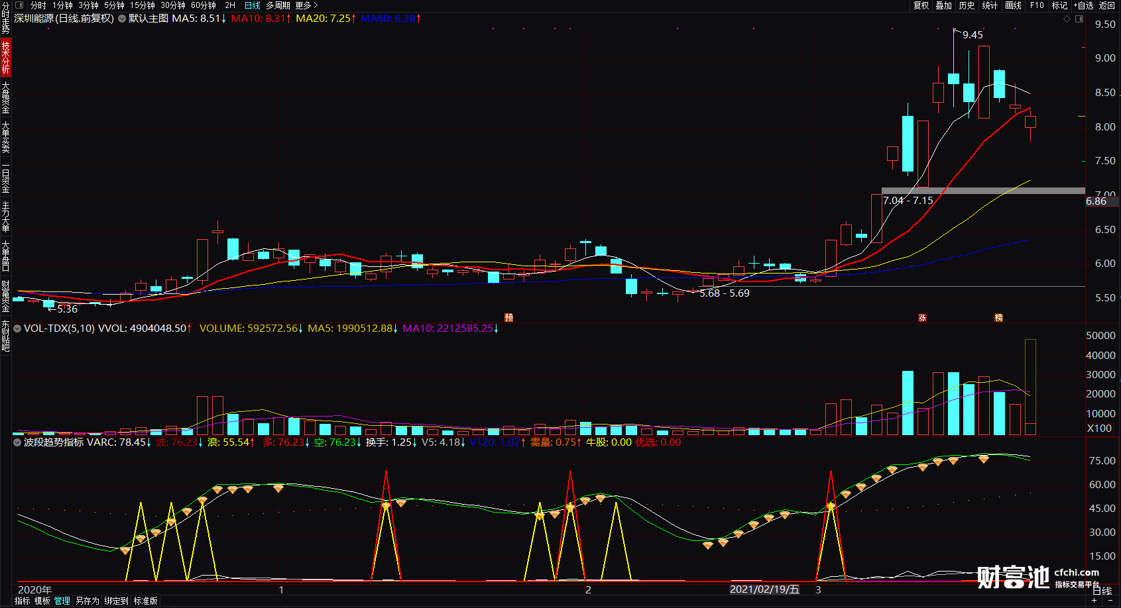
Task: Add stock via +自选
Action: (x=1083, y=5)
